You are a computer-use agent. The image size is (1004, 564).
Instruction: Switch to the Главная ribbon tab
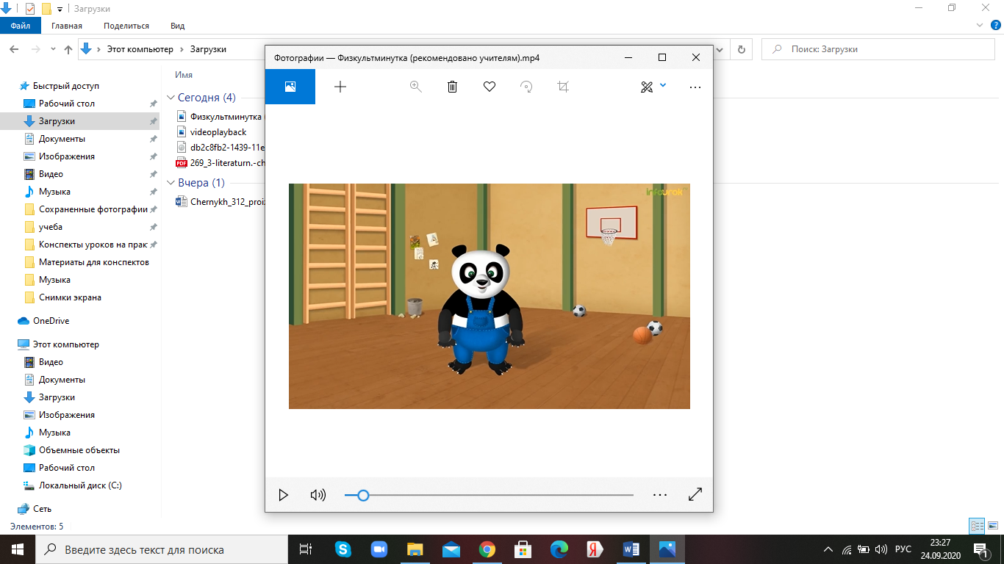(67, 26)
